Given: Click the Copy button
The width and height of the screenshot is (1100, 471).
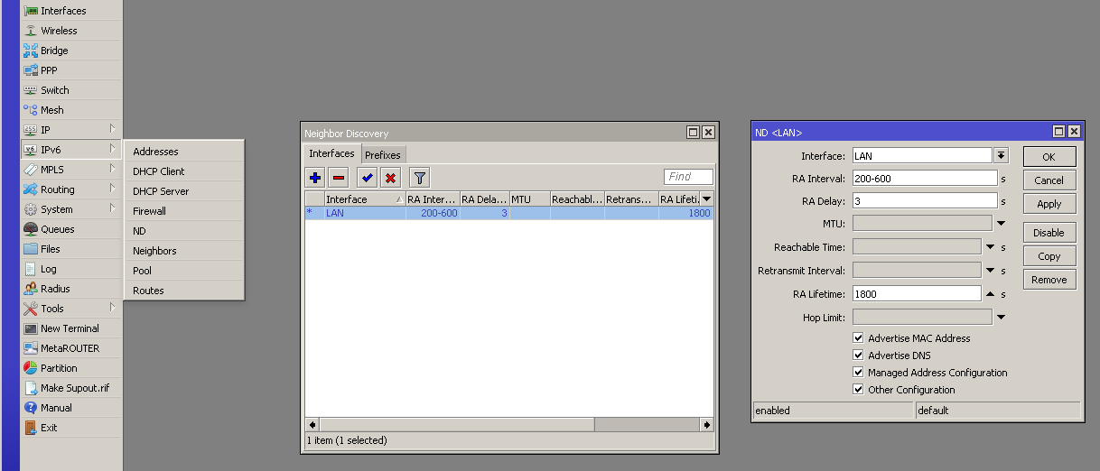Looking at the screenshot, I should (x=1049, y=256).
